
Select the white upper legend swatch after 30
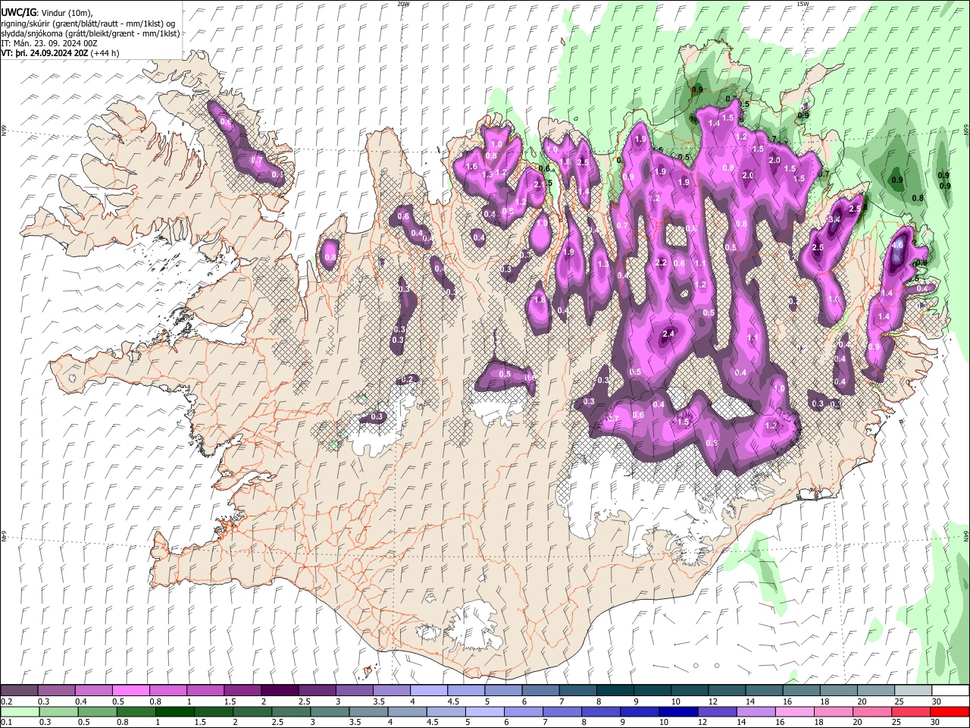coord(951,691)
